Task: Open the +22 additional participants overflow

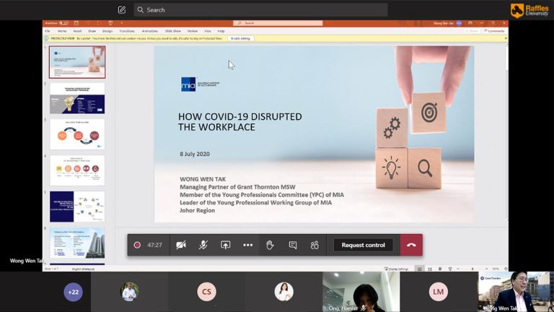Action: coord(73,291)
